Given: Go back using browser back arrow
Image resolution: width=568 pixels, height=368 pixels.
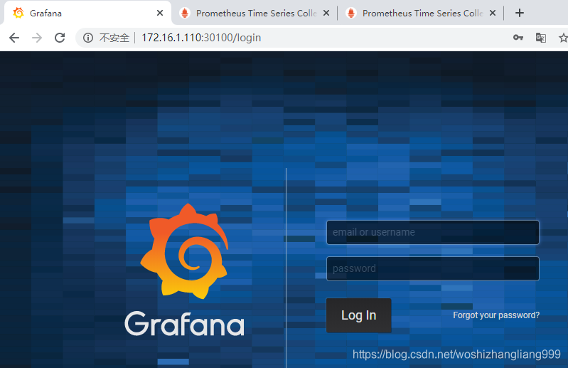Looking at the screenshot, I should click(14, 38).
